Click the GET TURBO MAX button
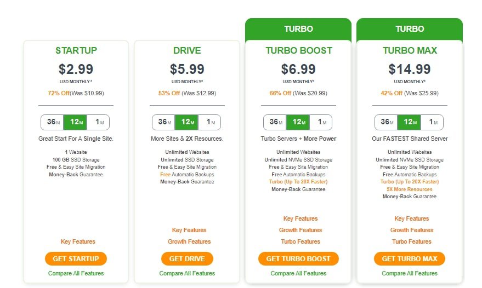 click(x=410, y=259)
